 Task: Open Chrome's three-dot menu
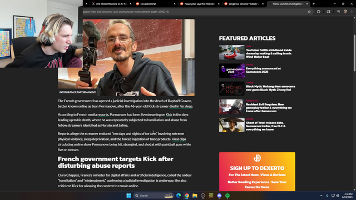click(x=352, y=12)
